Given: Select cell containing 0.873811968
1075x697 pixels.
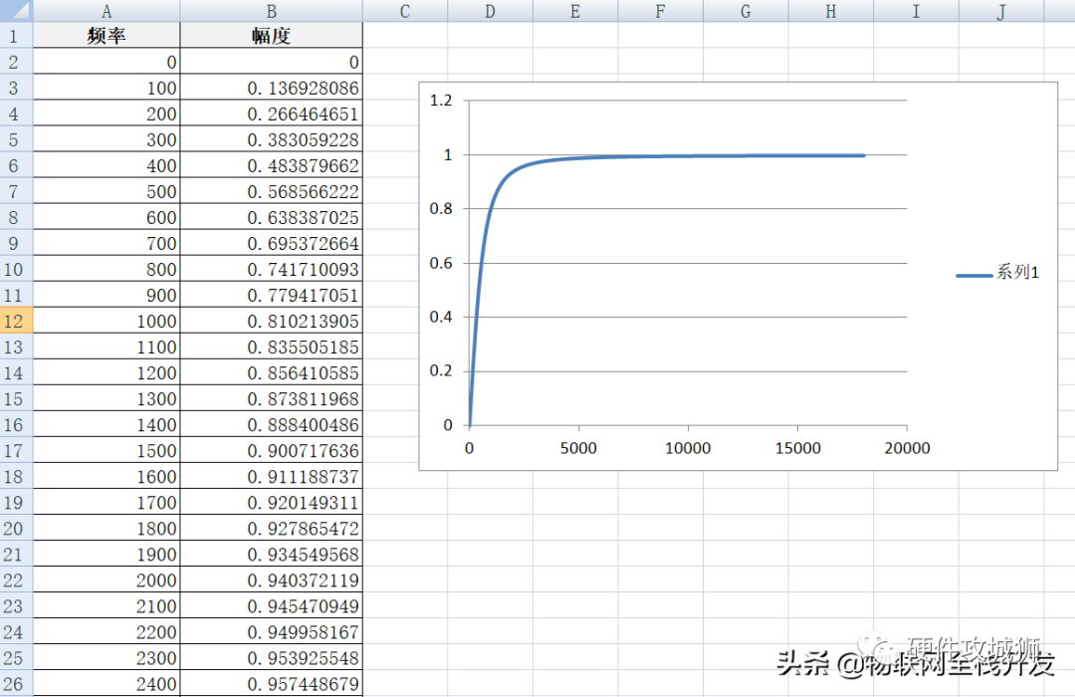Looking at the screenshot, I should tap(272, 398).
